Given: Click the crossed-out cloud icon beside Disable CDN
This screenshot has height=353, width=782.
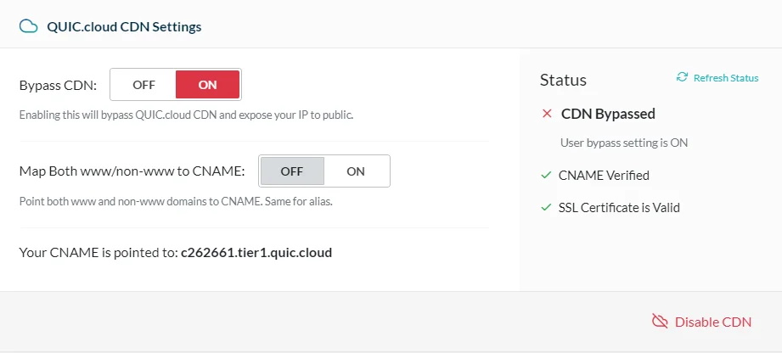Looking at the screenshot, I should click(x=660, y=322).
